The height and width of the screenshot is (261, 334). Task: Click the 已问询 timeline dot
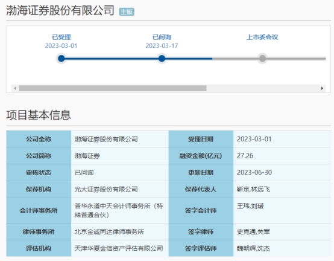[162, 58]
